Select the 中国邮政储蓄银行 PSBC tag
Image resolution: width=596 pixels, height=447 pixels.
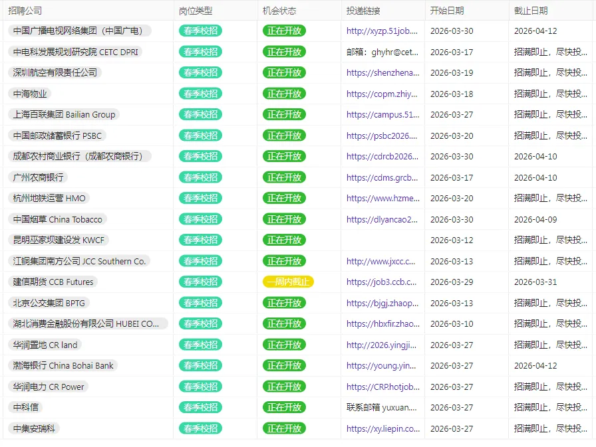(x=57, y=135)
